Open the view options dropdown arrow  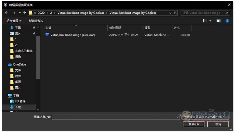tap(210, 21)
